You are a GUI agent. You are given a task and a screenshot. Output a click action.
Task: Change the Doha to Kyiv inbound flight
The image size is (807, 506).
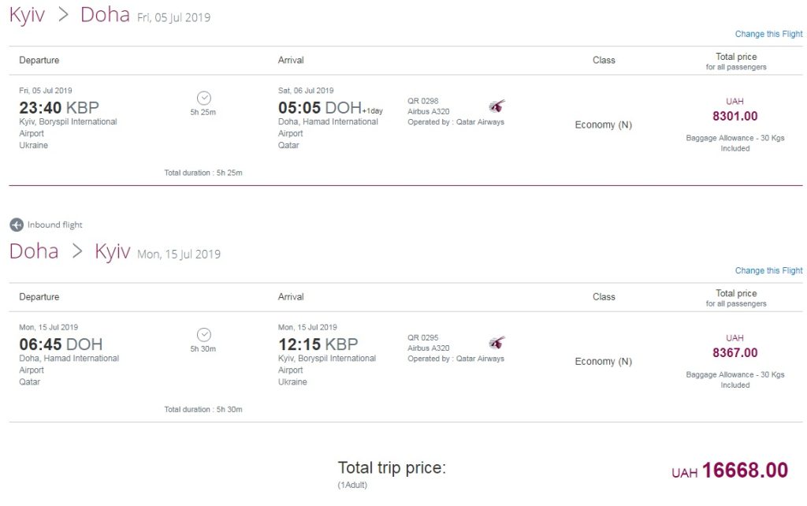click(x=768, y=270)
